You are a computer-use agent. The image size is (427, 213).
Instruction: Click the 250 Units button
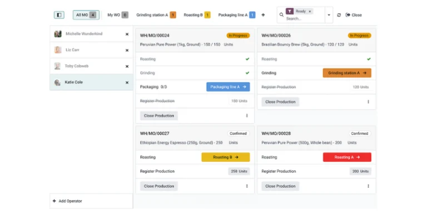click(x=239, y=171)
